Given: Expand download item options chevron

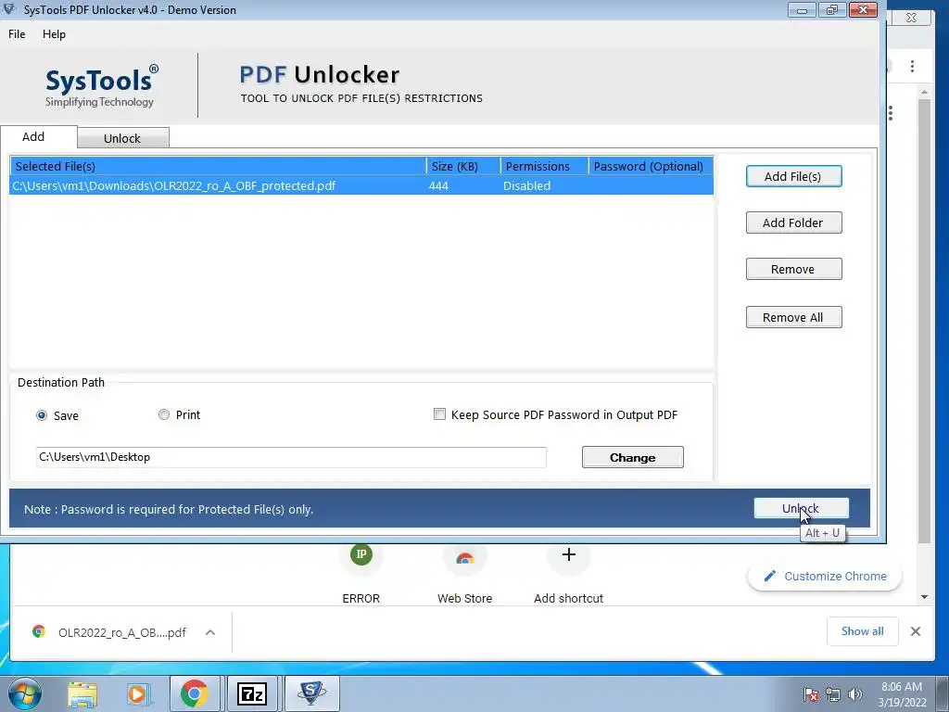Looking at the screenshot, I should click(210, 632).
